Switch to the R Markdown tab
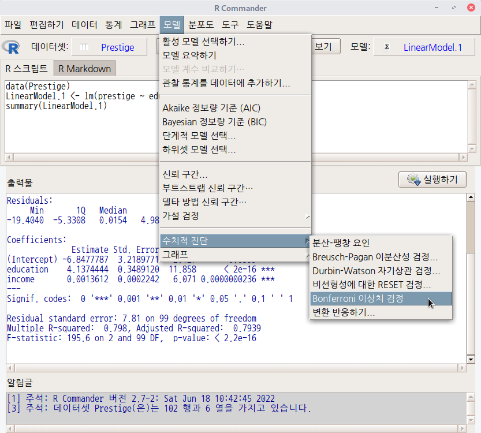Screen dimensions: 481x433 pyautogui.click(x=85, y=68)
